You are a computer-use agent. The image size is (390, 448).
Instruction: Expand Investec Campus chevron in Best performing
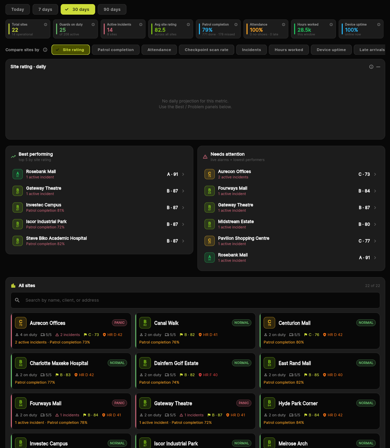point(183,208)
